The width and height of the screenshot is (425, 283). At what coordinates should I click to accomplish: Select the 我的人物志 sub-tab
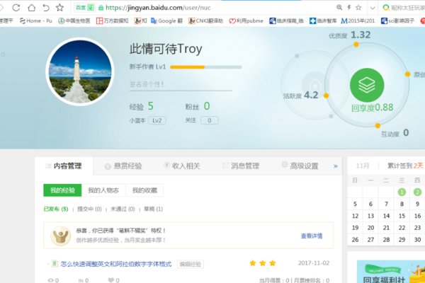103,190
